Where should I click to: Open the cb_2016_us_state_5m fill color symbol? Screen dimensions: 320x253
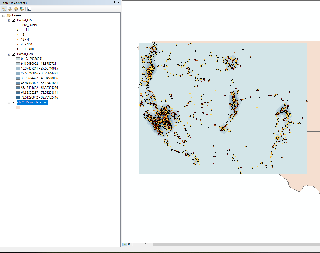click(18, 107)
